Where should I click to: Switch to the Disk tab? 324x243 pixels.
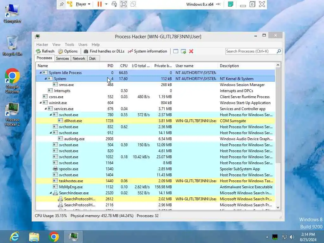[92, 59]
